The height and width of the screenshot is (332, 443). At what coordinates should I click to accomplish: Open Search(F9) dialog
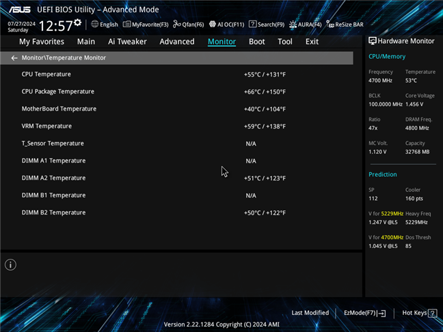point(267,25)
